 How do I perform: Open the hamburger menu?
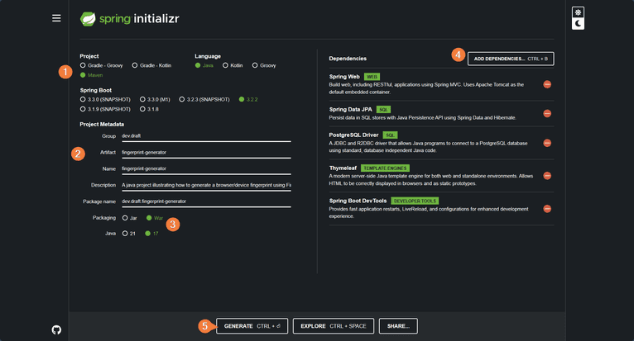point(56,17)
